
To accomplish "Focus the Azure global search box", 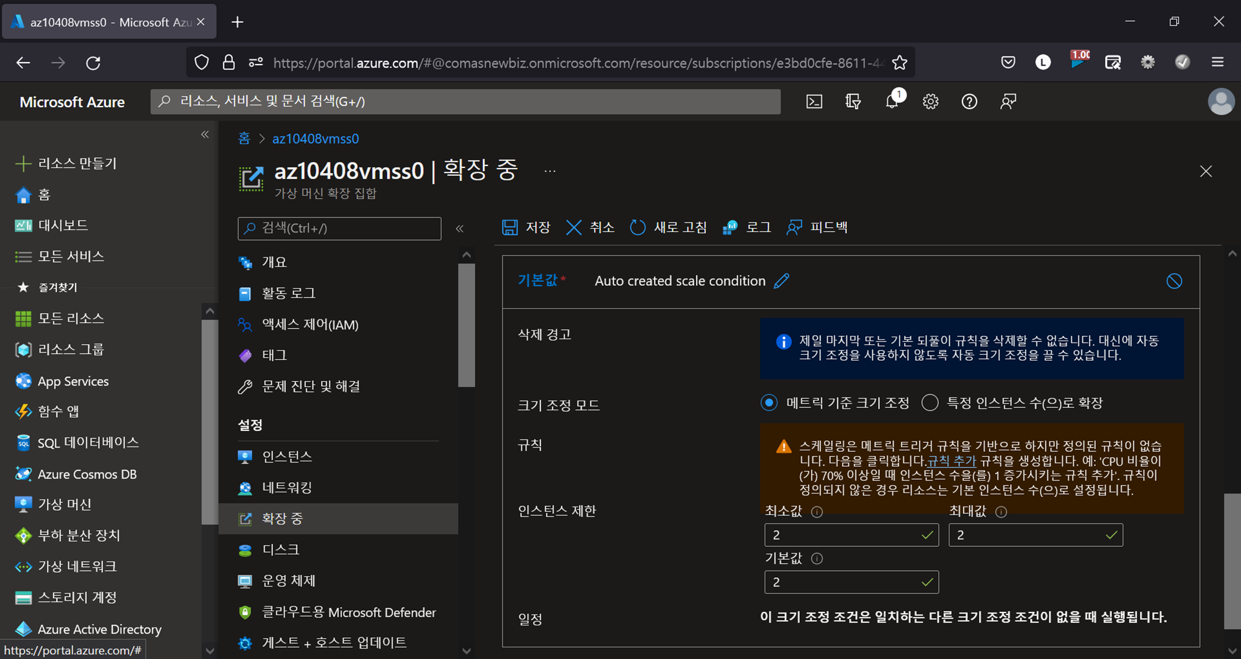I will click(x=465, y=102).
